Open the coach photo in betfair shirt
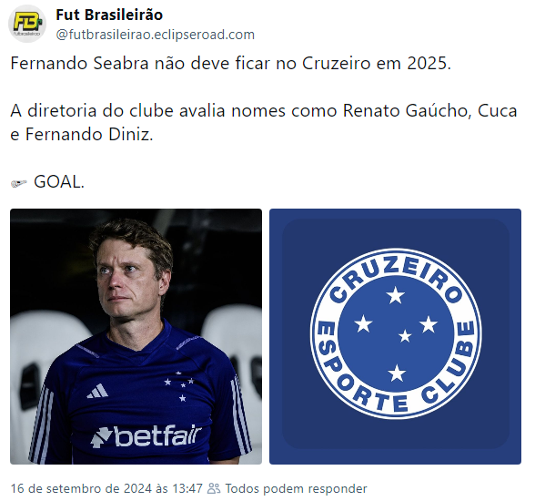The image size is (535, 501). [136, 336]
